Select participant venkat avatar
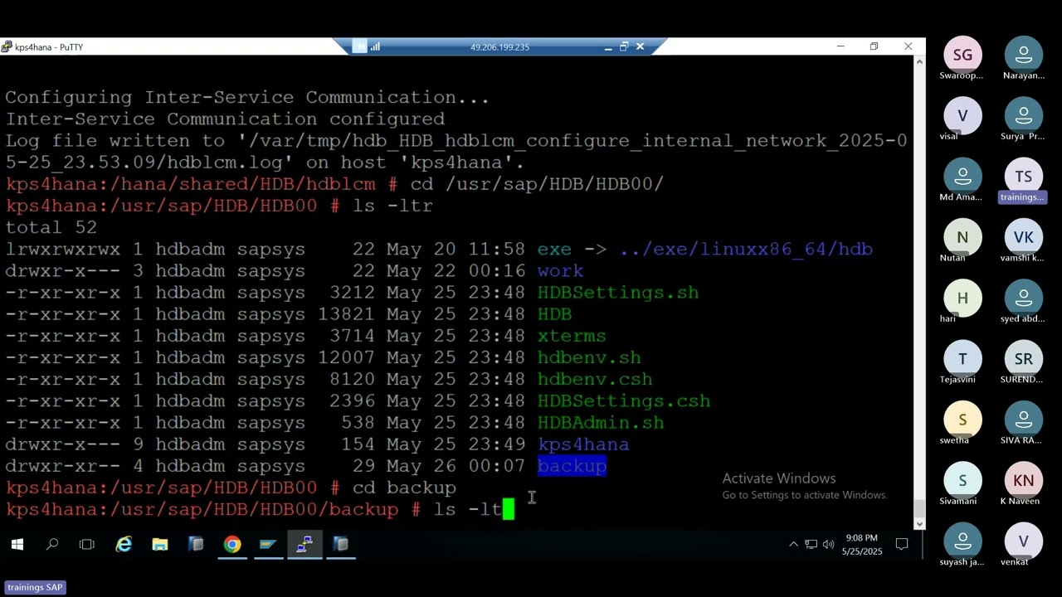The width and height of the screenshot is (1062, 597). pyautogui.click(x=1023, y=541)
